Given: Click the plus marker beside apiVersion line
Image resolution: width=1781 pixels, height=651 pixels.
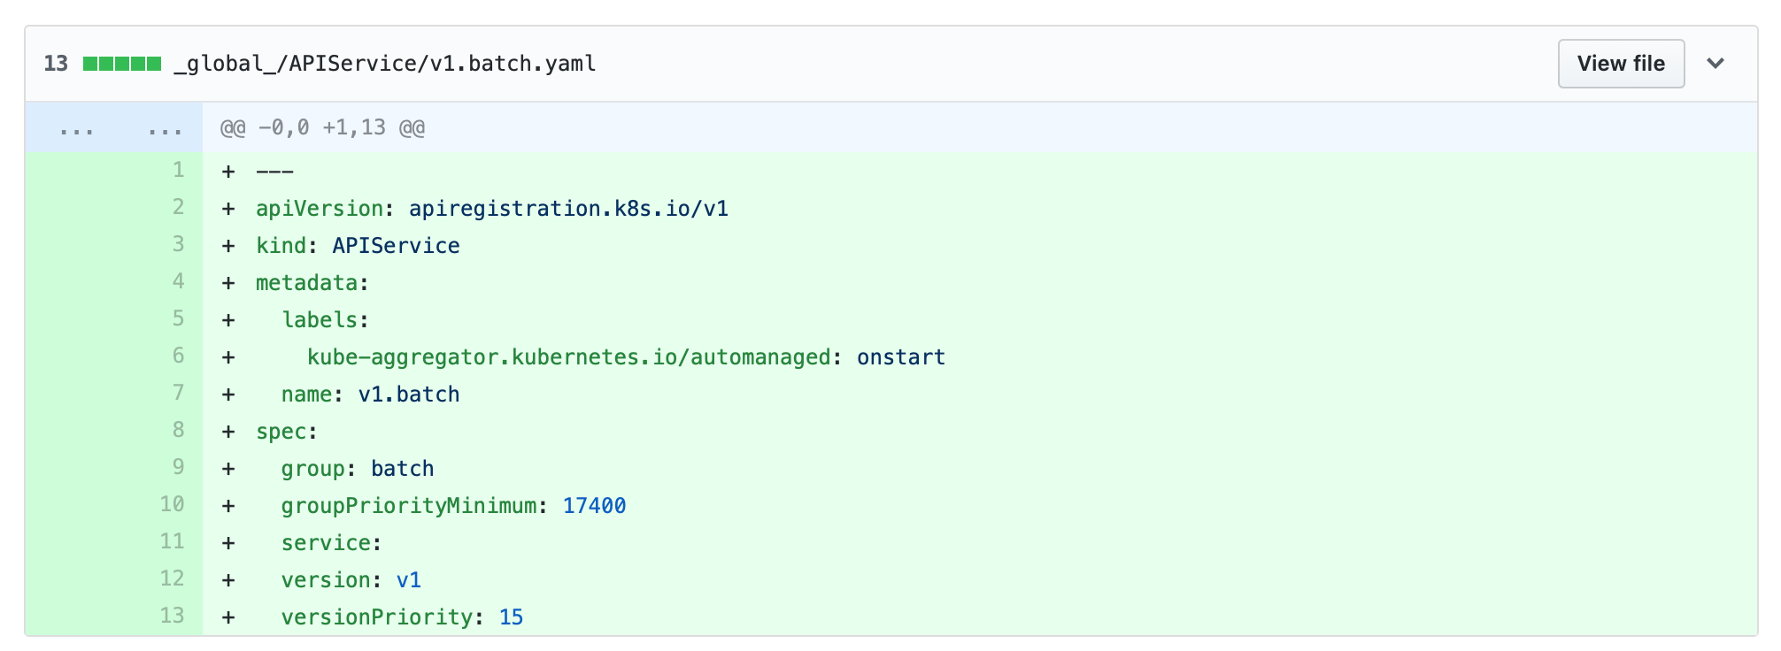Looking at the screenshot, I should tap(227, 208).
